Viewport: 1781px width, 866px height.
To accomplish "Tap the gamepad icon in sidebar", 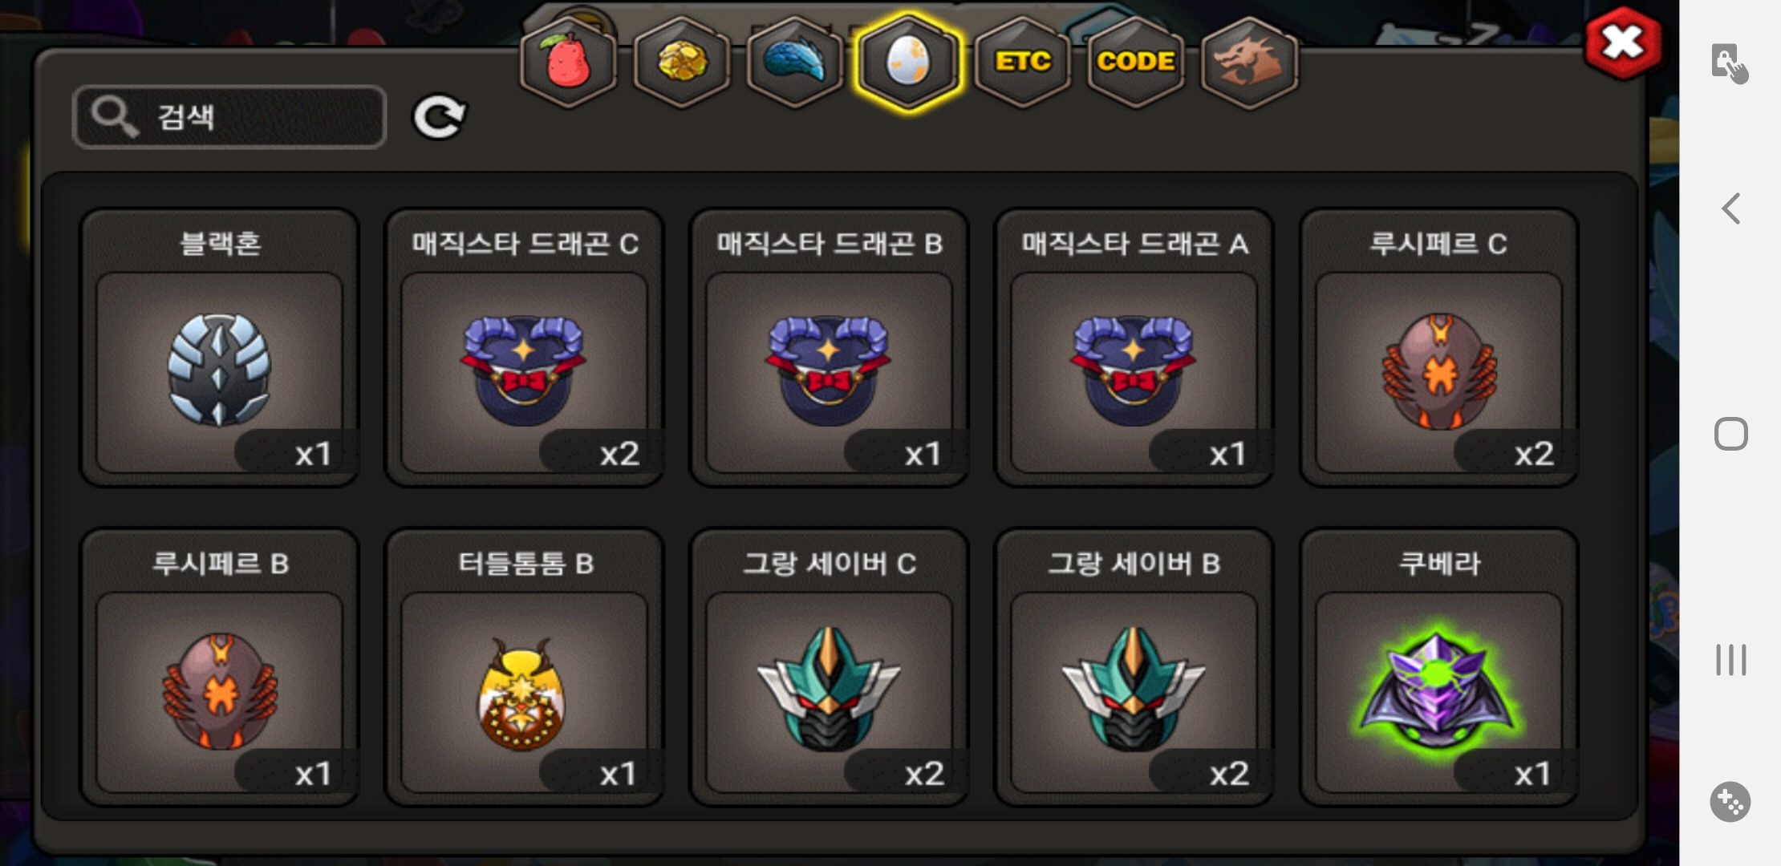I will pyautogui.click(x=1730, y=801).
